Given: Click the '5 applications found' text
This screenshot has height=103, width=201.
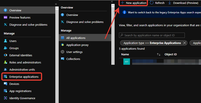Looking at the screenshot, I should click(132, 49).
